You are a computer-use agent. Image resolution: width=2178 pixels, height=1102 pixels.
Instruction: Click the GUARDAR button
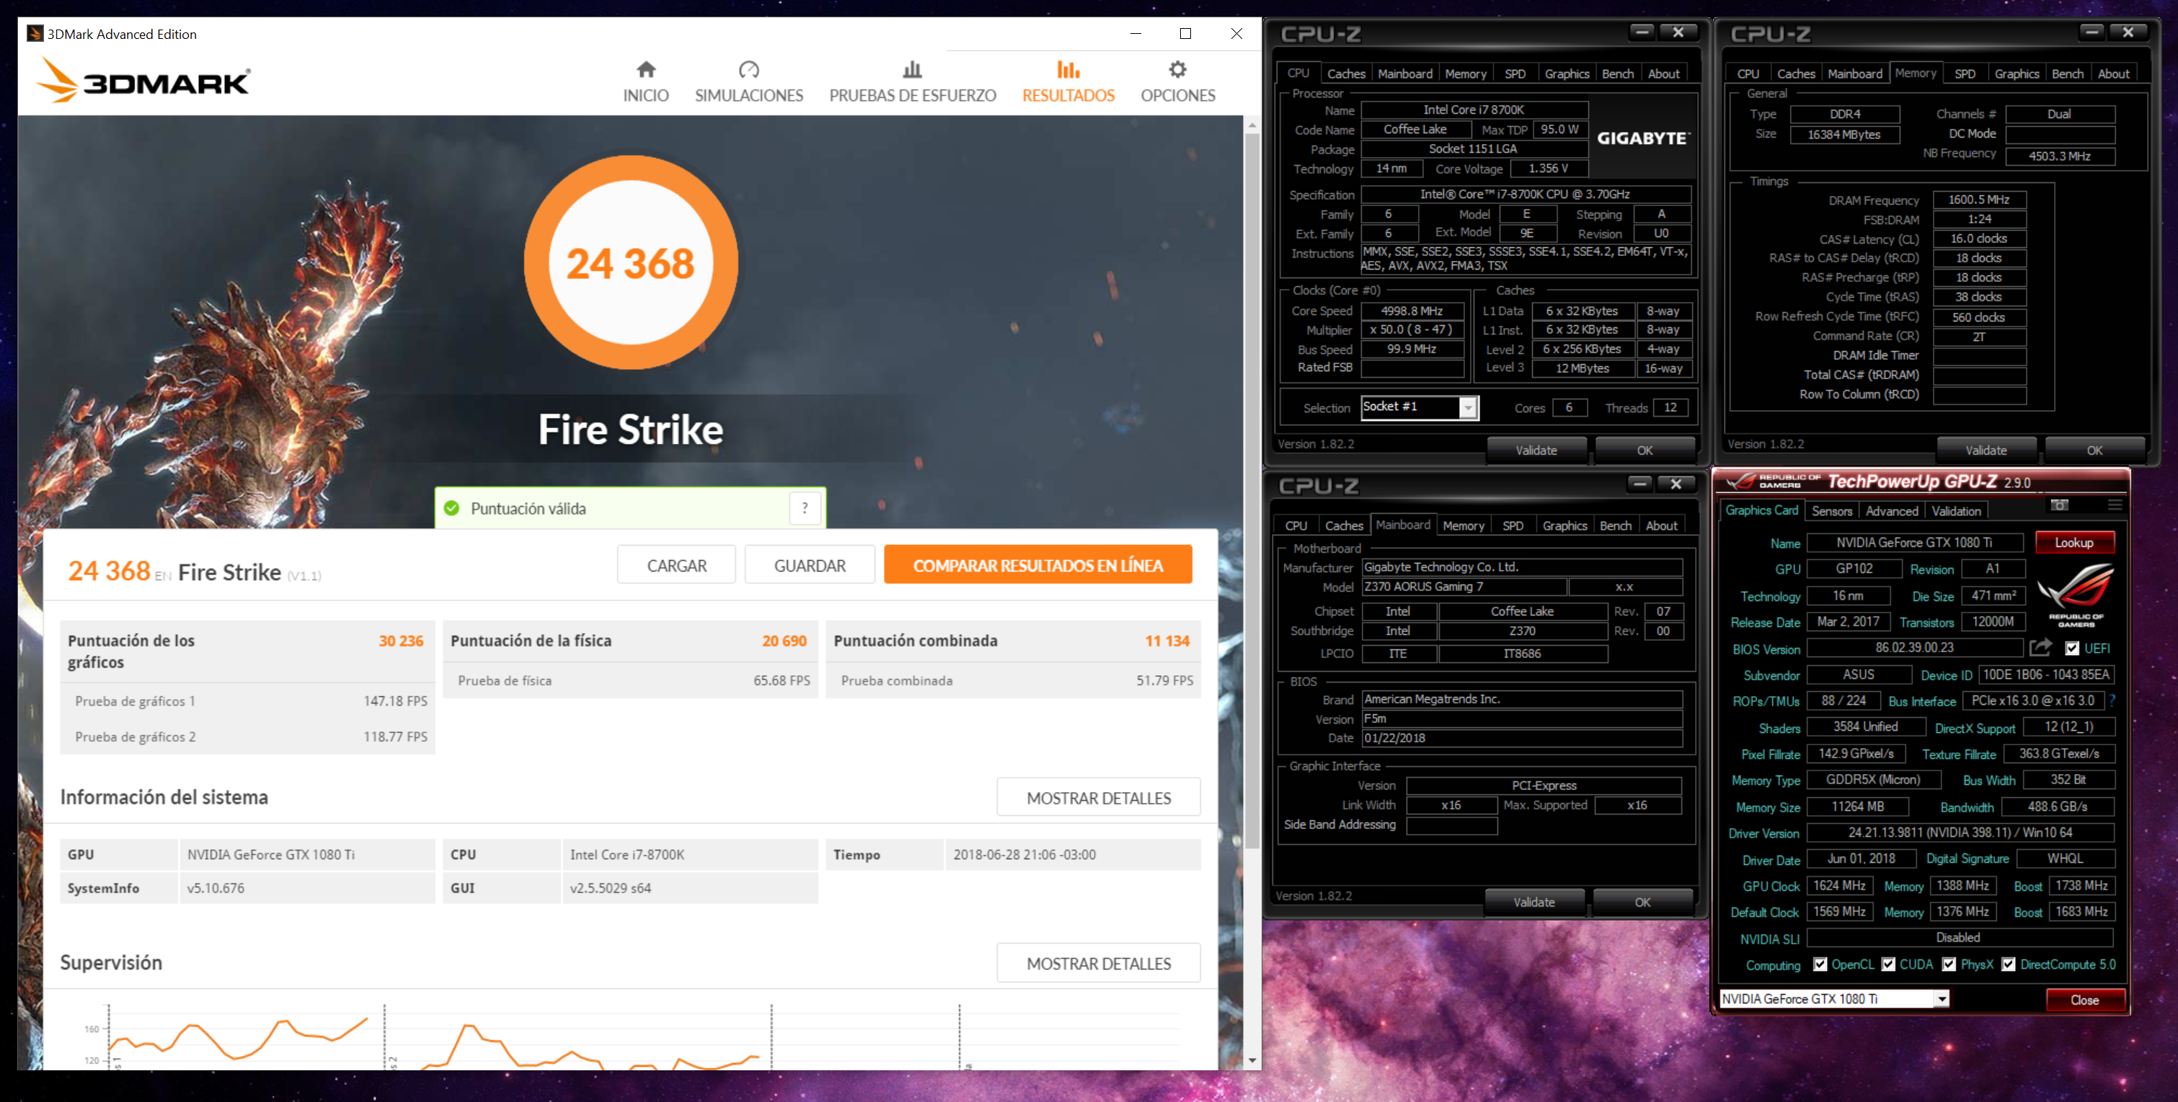[x=809, y=564]
